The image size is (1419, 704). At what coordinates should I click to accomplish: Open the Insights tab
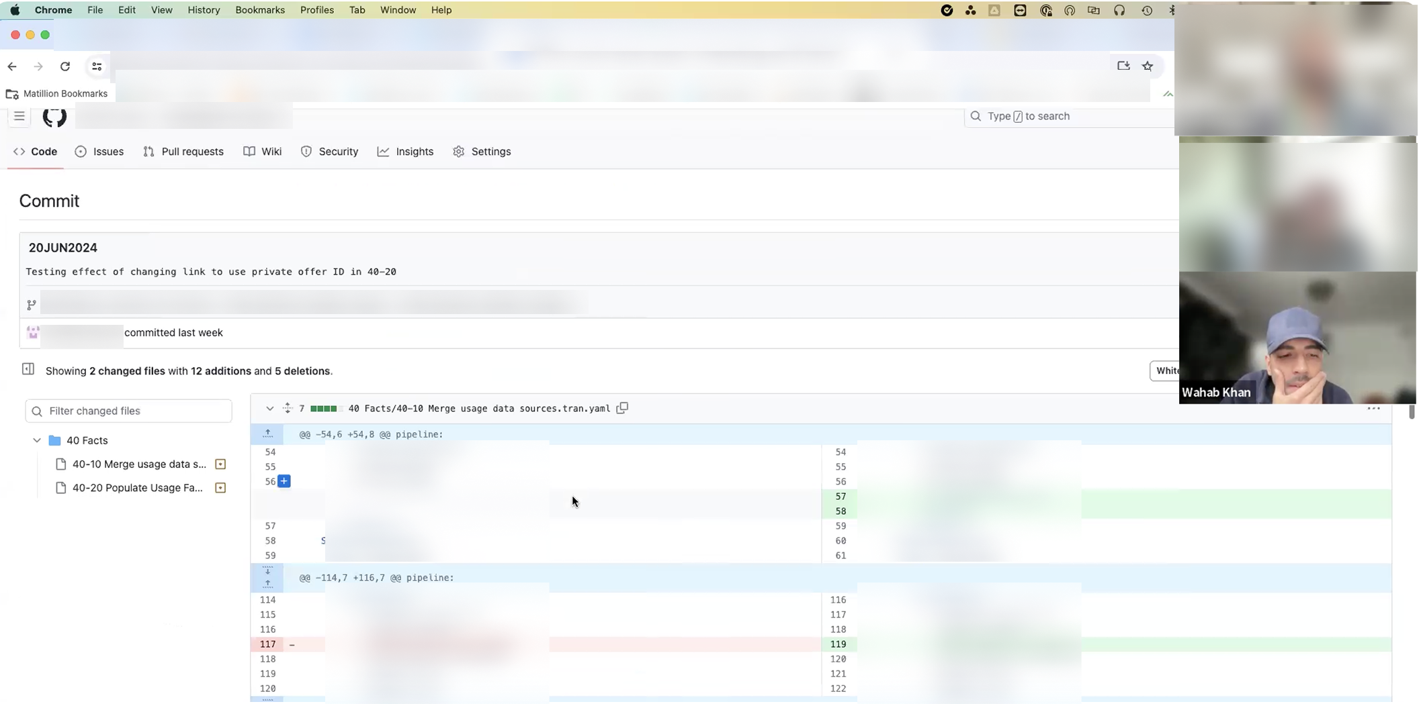coord(406,152)
